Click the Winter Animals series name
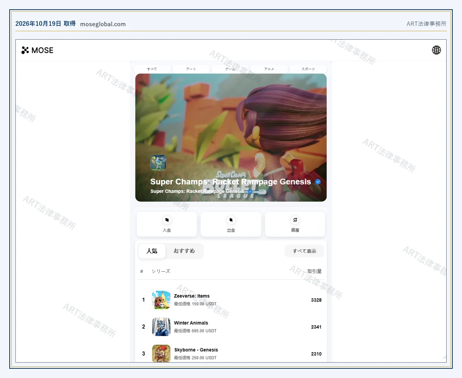The image size is (462, 378). click(191, 323)
